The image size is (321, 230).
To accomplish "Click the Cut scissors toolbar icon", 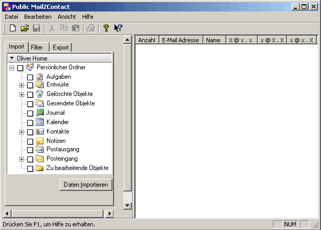I will point(52,28).
